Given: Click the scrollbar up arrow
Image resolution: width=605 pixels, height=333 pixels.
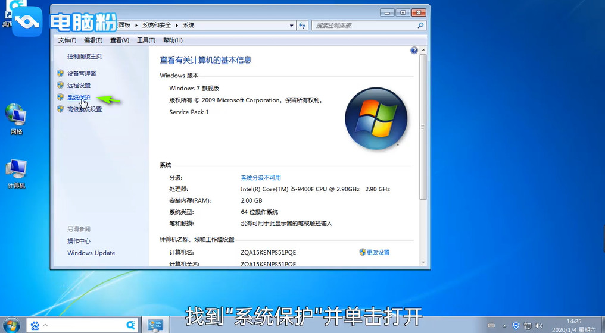Looking at the screenshot, I should [x=423, y=50].
